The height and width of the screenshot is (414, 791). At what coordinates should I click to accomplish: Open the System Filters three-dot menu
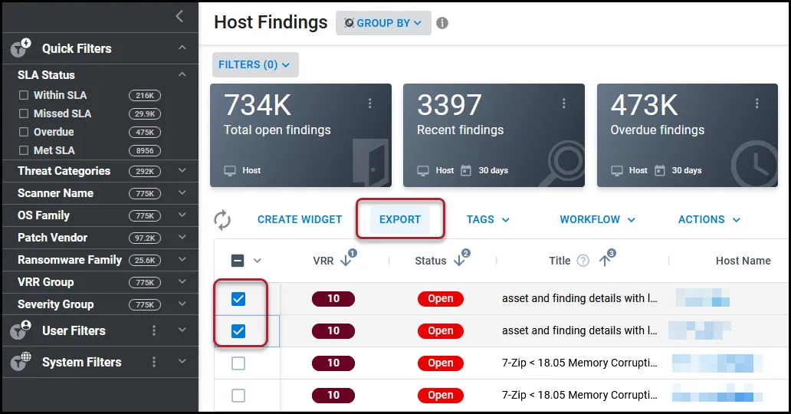pos(154,362)
